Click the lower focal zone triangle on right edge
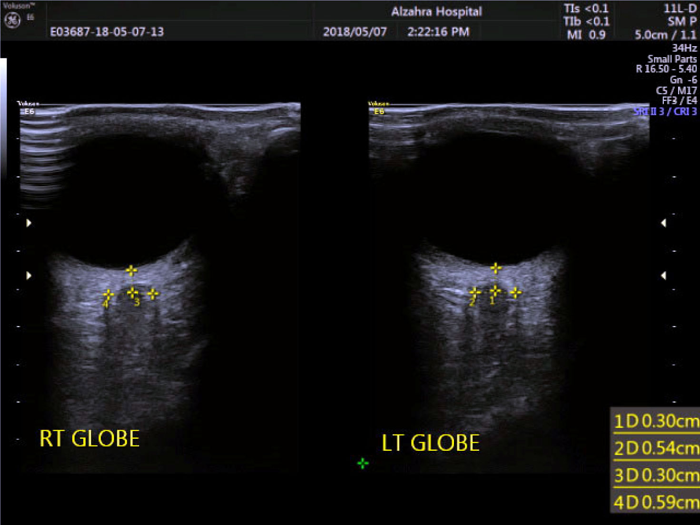Image resolution: width=700 pixels, height=525 pixels. (663, 275)
